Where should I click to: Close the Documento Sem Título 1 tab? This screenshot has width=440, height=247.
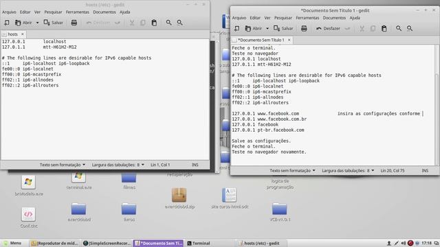click(x=289, y=40)
